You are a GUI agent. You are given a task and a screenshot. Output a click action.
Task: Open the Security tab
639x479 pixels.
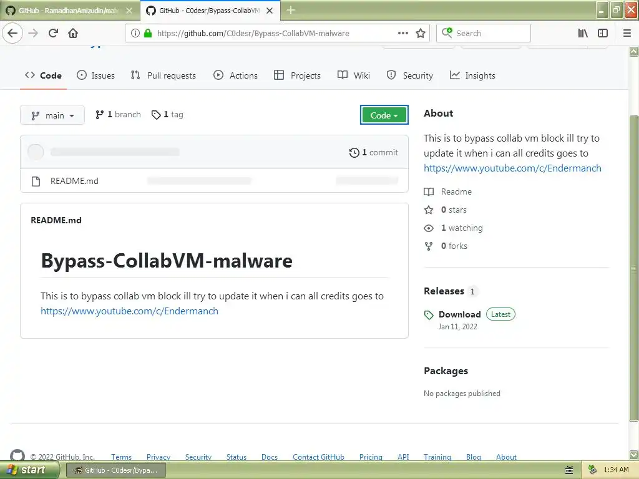point(409,75)
